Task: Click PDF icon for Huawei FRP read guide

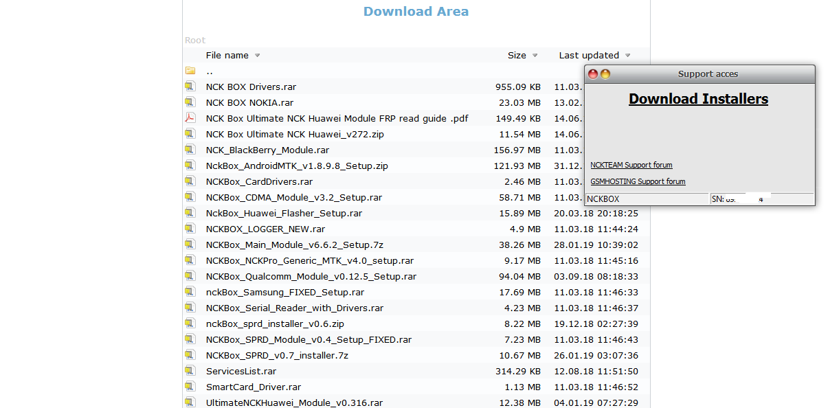Action: [190, 118]
